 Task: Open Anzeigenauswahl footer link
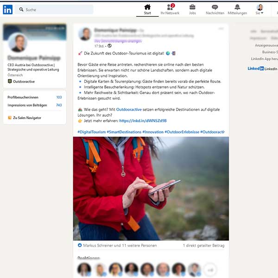(x=266, y=45)
